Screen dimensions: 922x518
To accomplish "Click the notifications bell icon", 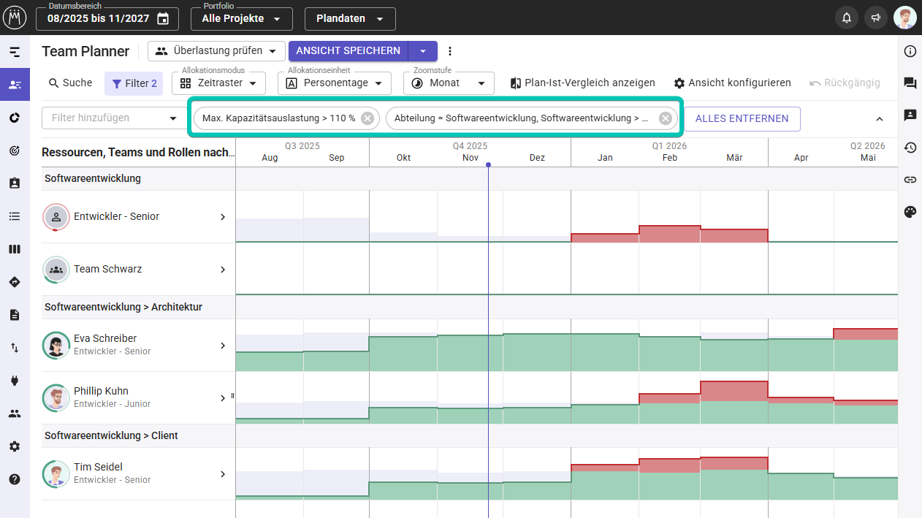I will [x=847, y=18].
